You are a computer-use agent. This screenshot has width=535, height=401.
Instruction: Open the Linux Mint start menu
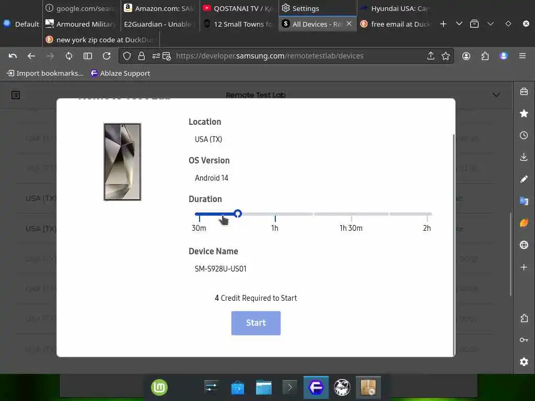(x=159, y=387)
